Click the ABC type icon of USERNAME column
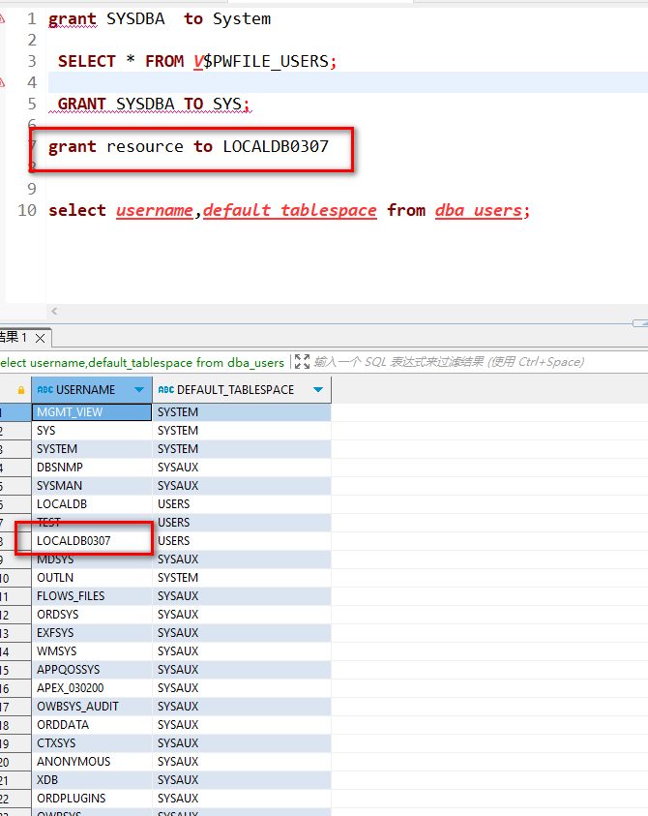This screenshot has width=648, height=816. pos(44,390)
